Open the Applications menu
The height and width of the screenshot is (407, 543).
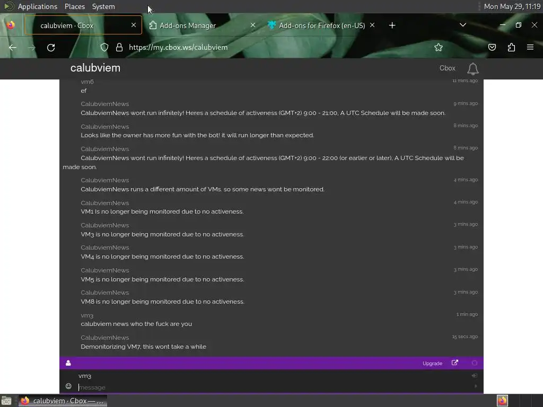pyautogui.click(x=38, y=6)
